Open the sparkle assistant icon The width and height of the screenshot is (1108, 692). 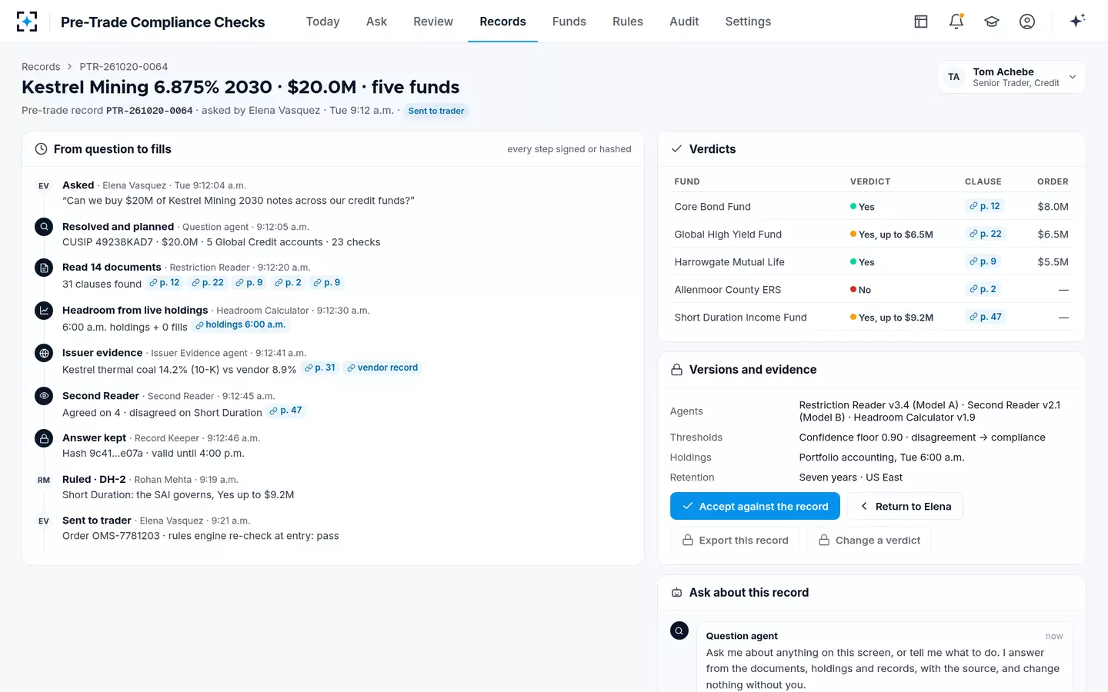tap(1077, 21)
